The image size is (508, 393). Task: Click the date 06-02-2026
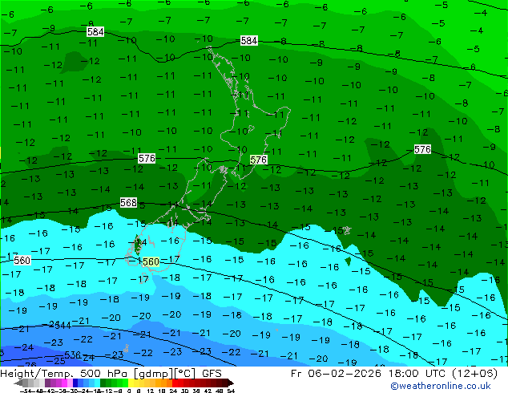345,374
